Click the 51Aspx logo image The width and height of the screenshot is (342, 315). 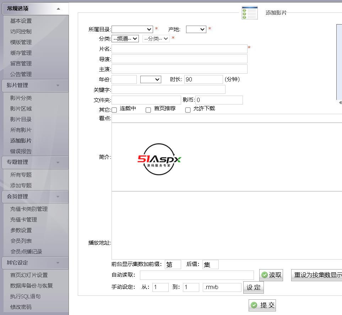[159, 159]
